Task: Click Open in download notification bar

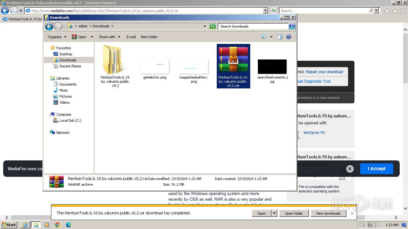Action: click(261, 213)
